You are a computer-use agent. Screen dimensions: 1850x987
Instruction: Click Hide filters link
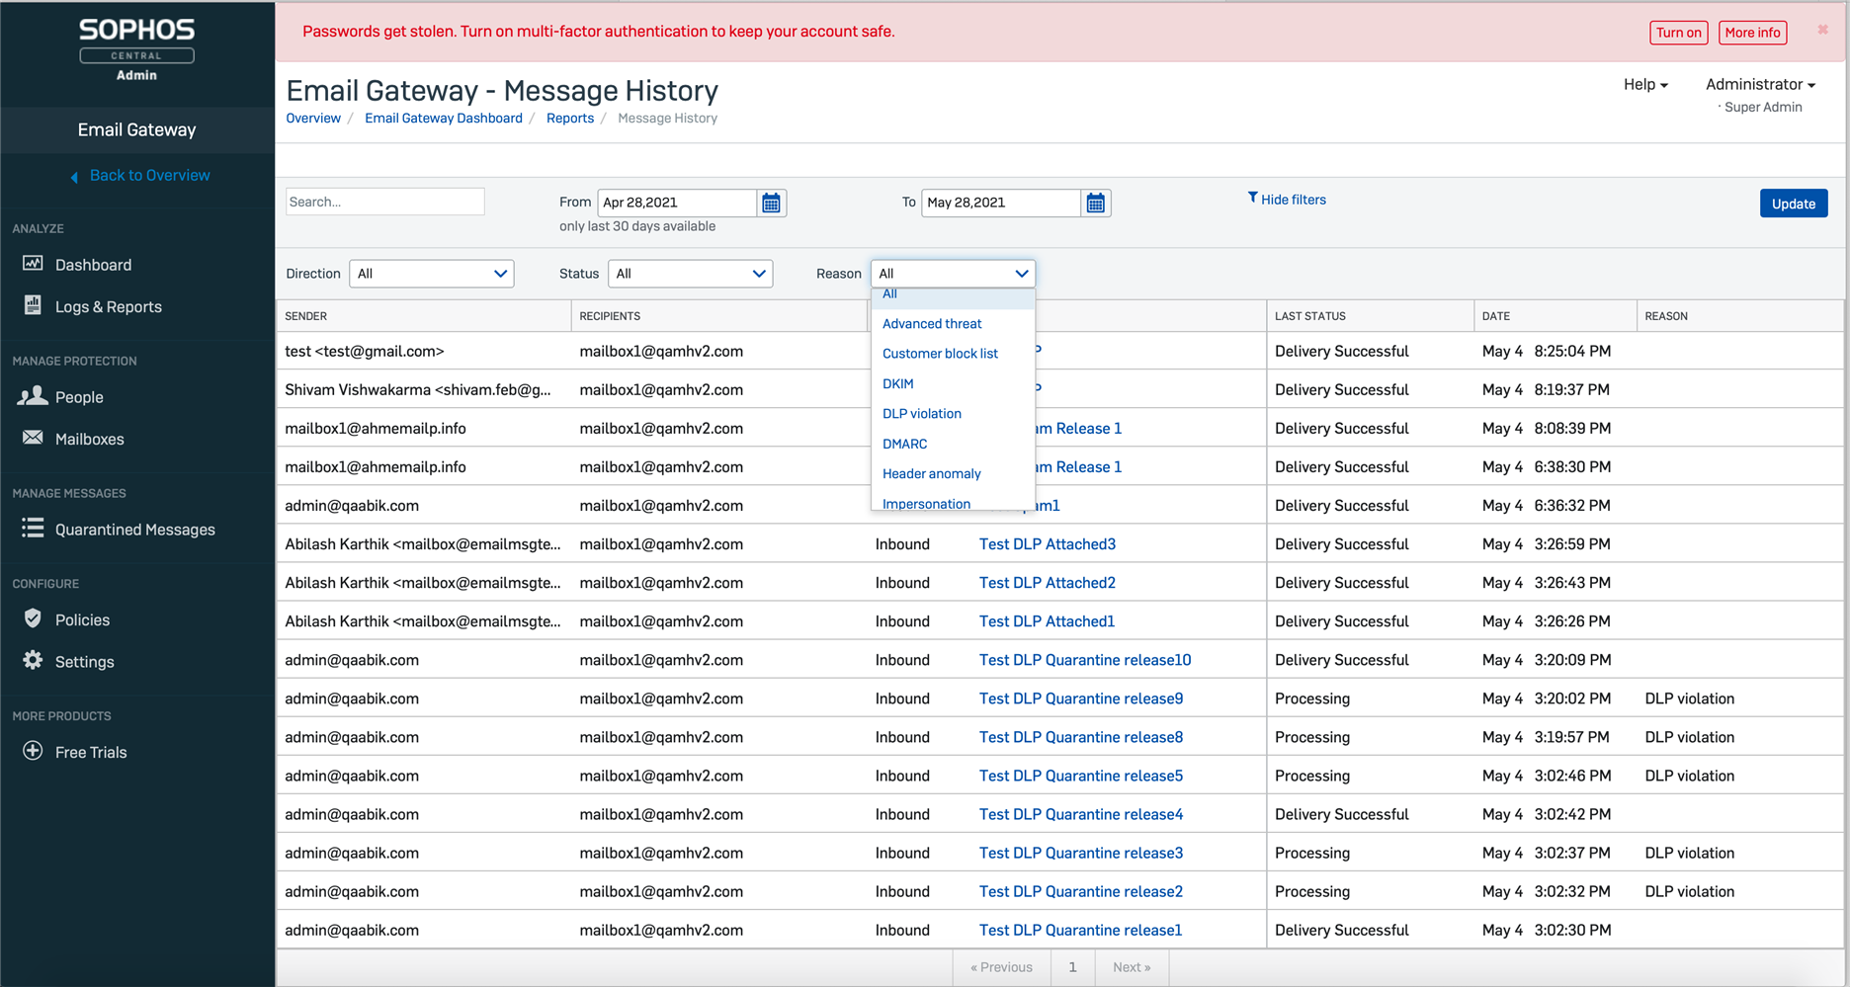point(1293,200)
